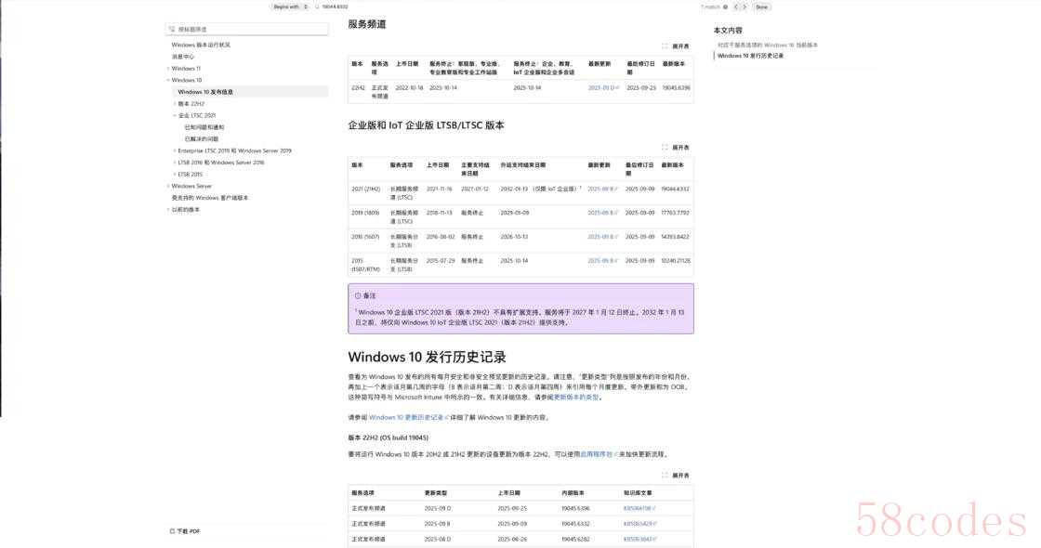Click the 1 match result count

710,7
